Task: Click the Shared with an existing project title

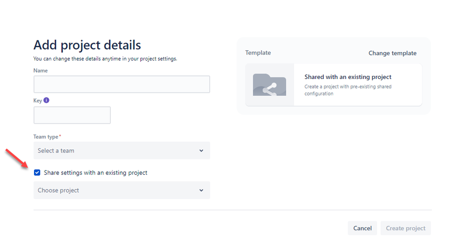Action: coord(348,77)
